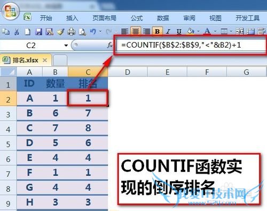This screenshot has height=211, width=267.
Task: Click cell B4 showing 7
Action: click(55, 128)
